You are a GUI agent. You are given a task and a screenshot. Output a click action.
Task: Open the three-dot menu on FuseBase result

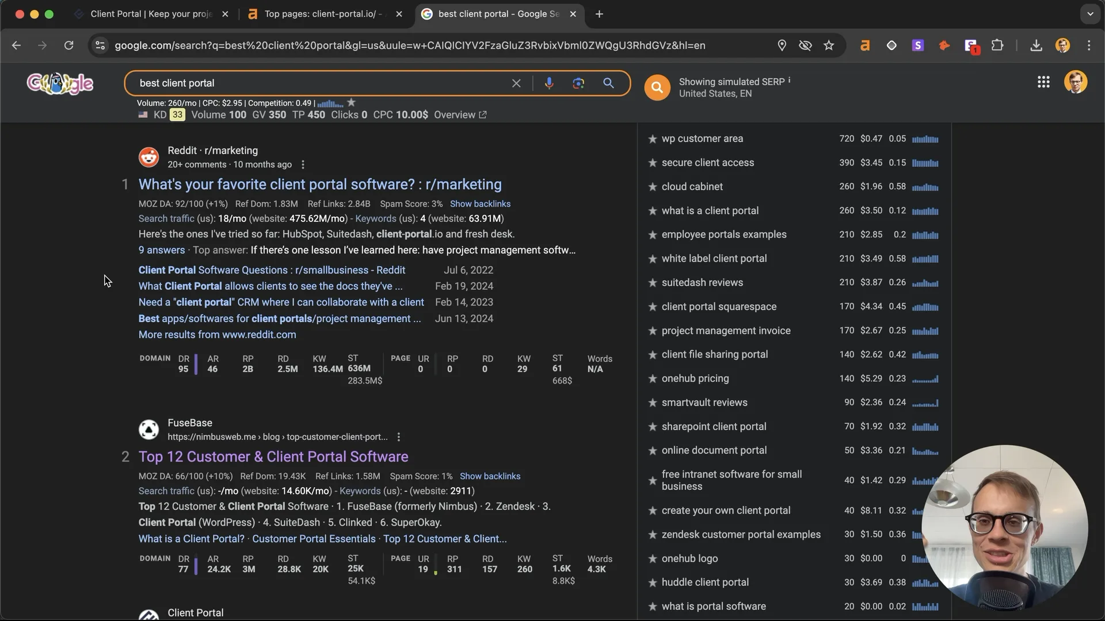(x=398, y=437)
